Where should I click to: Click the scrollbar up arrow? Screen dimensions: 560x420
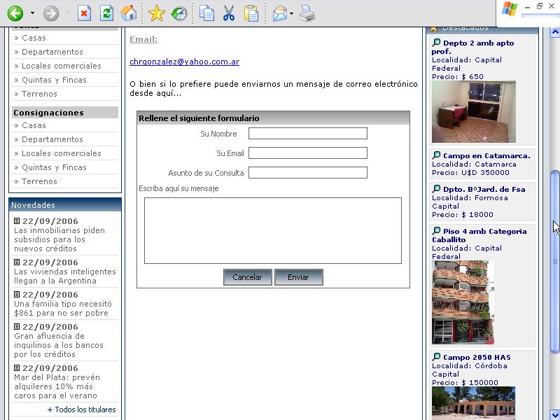(x=554, y=32)
